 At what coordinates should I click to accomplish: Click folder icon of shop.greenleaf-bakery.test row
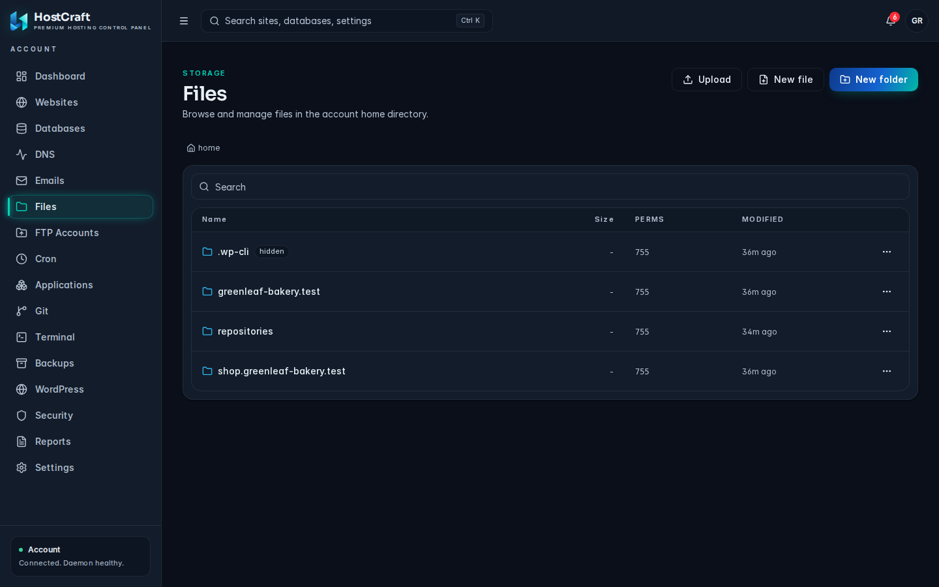click(x=207, y=371)
